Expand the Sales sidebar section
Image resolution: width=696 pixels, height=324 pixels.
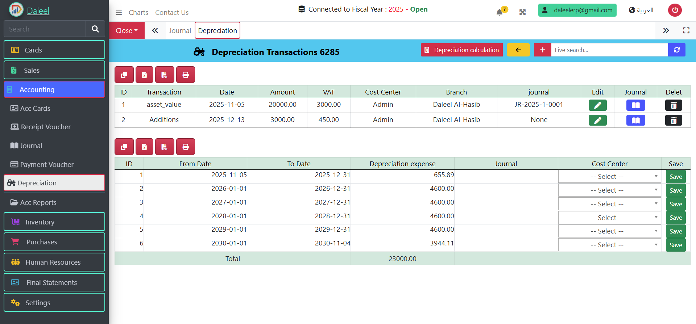(54, 70)
